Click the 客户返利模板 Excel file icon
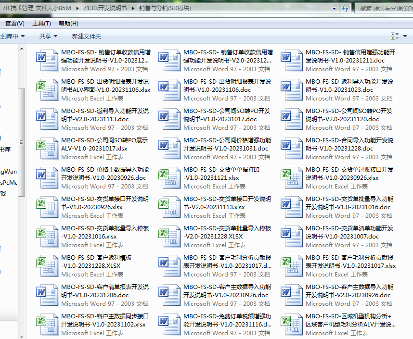 (x=47, y=266)
